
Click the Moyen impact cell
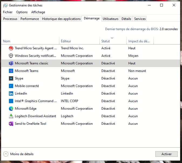tap(133, 56)
